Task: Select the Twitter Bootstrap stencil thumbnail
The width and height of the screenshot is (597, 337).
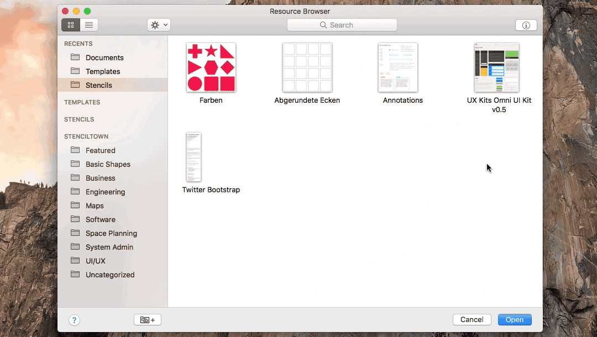Action: (x=193, y=157)
